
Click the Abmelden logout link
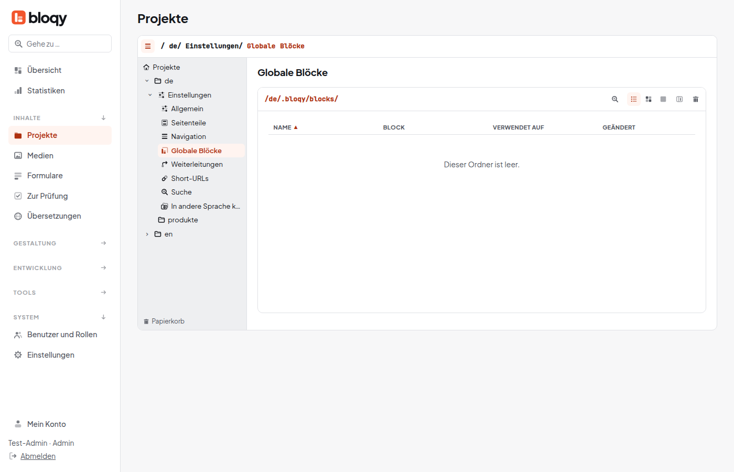pos(38,456)
